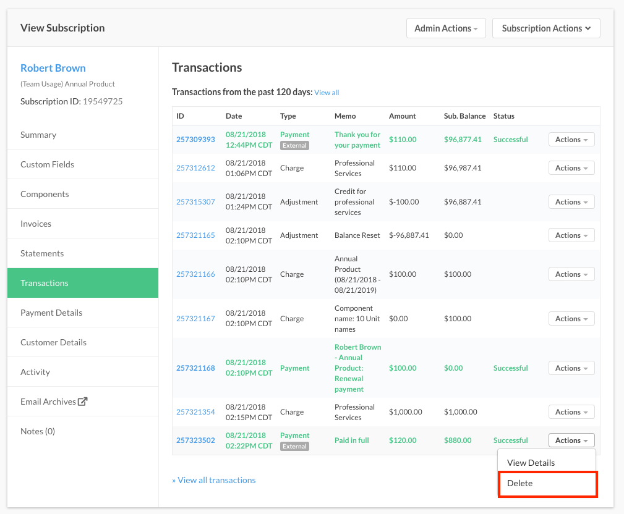Click the Credit for professional services memo

click(x=354, y=202)
